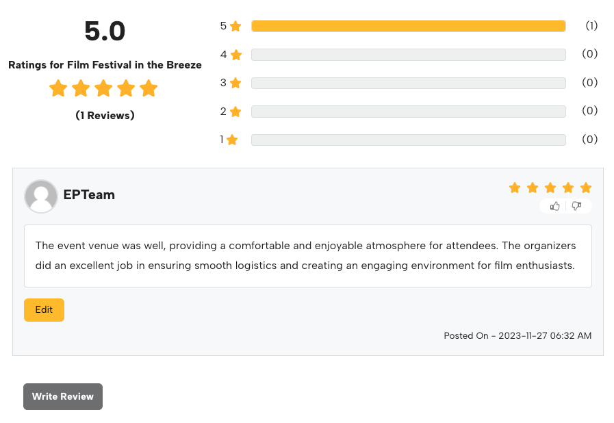614x423 pixels.
Task: Click the Posted On date text
Action: click(517, 336)
